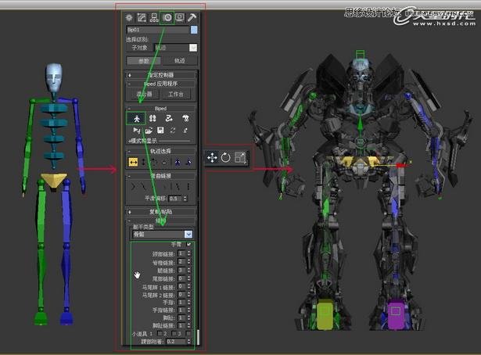This screenshot has width=481, height=355.
Task: Open the Display command panel tab
Action: pos(180,18)
